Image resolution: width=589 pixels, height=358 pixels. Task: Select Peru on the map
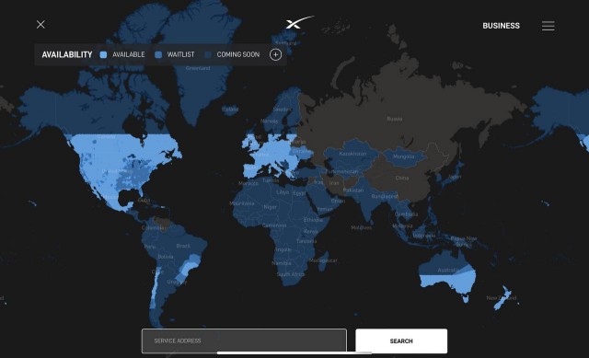150,247
